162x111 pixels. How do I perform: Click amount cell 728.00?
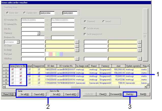[x=119, y=83]
